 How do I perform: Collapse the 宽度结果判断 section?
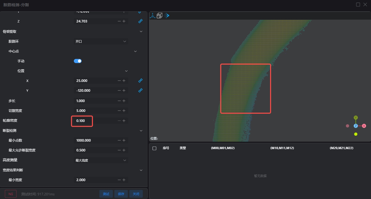pos(141,170)
